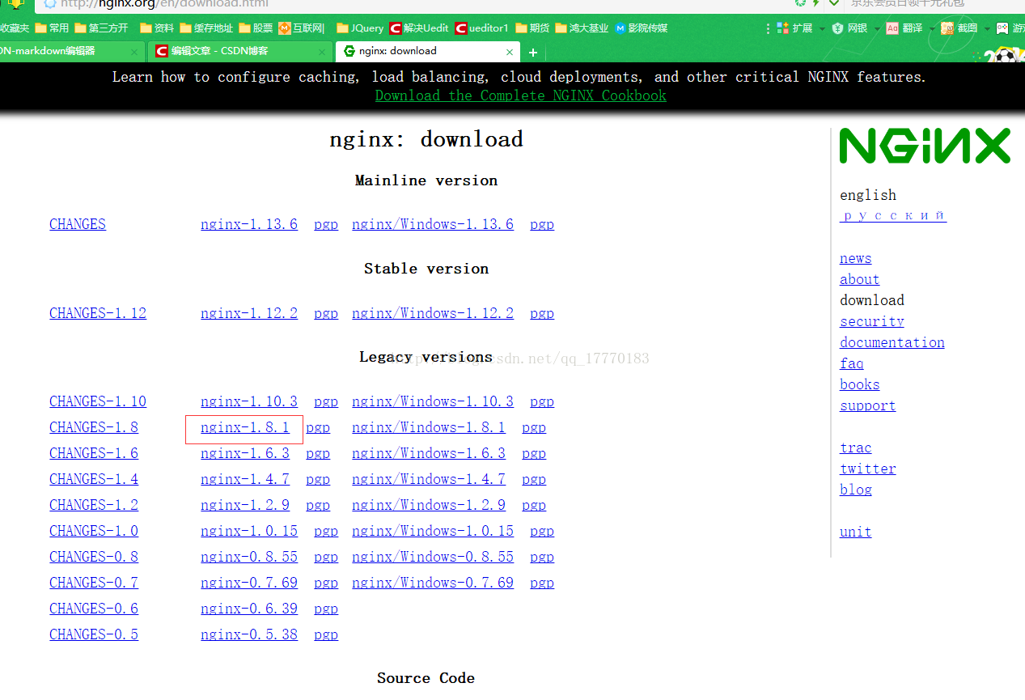Open the 鸿大基业 bookmark folder
The width and height of the screenshot is (1025, 700).
(x=582, y=28)
